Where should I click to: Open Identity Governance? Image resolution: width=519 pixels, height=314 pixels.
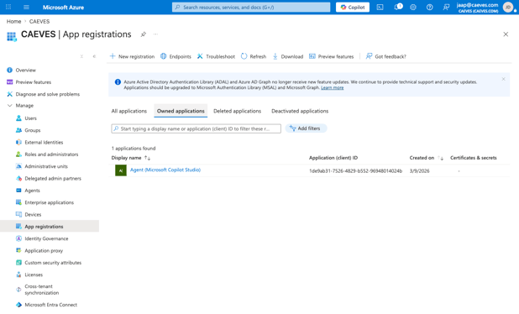click(42, 238)
